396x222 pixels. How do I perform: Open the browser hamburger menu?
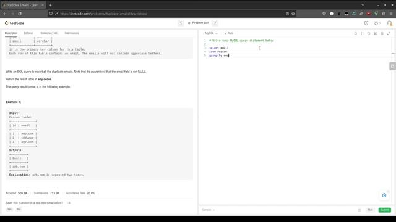(x=391, y=14)
